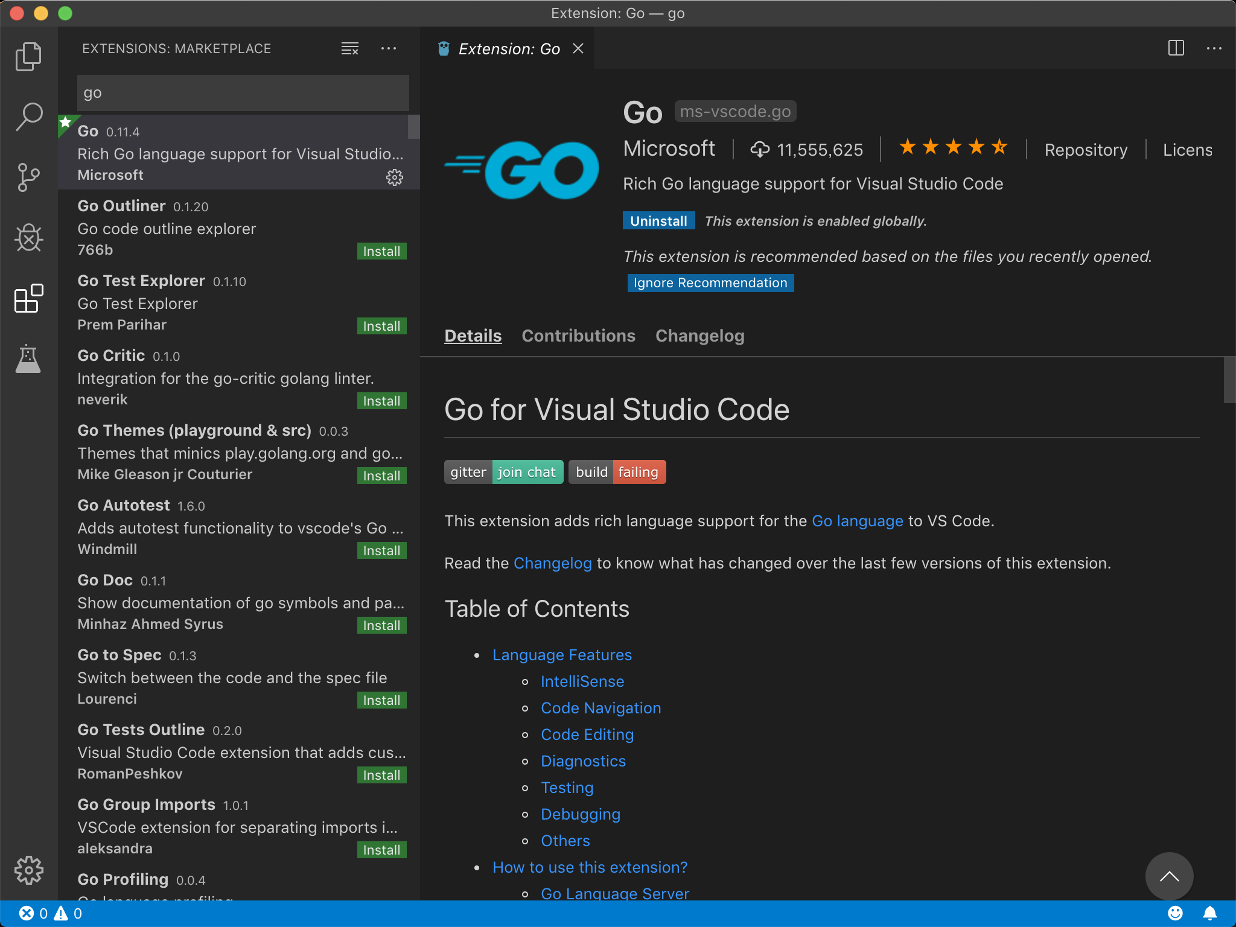The width and height of the screenshot is (1236, 927).
Task: Open the Test beaker view
Action: pyautogui.click(x=28, y=358)
